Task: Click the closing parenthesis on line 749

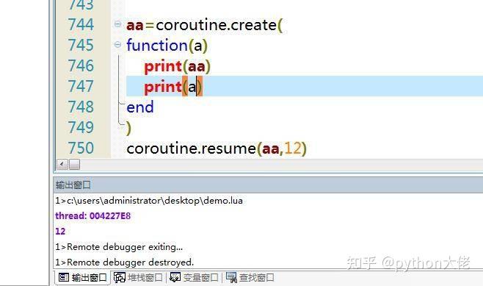Action: coord(128,129)
